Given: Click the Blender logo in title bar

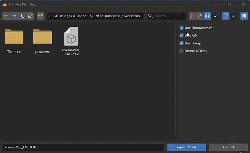Looking at the screenshot, I should tap(5, 5).
